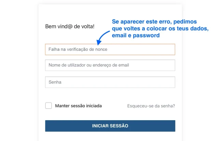Click the arrowhead tip of the blue arrow

click(x=98, y=43)
